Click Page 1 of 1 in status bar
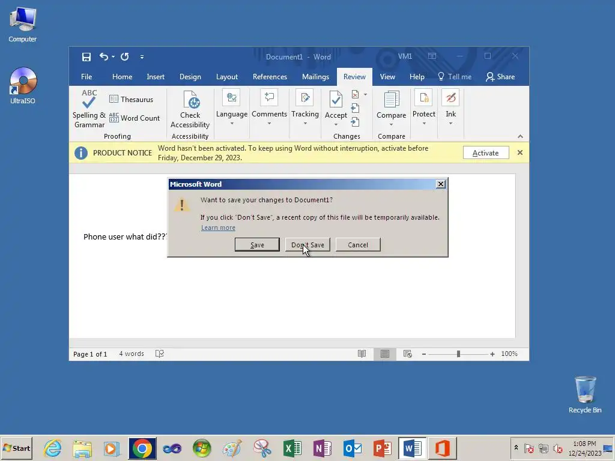The height and width of the screenshot is (461, 615). pos(90,354)
